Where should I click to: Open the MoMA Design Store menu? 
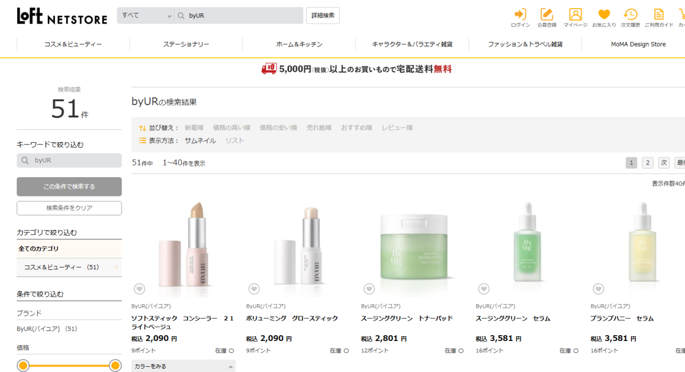[638, 44]
